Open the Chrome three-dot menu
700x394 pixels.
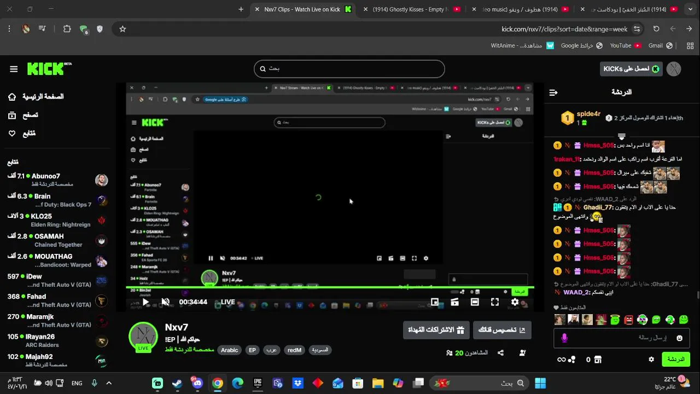coord(9,29)
